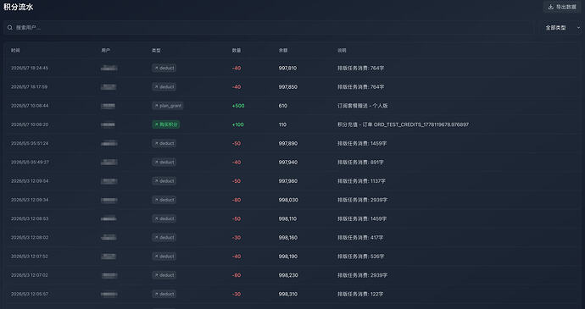Click the balance value 997,940
The image size is (585, 309).
(288, 163)
